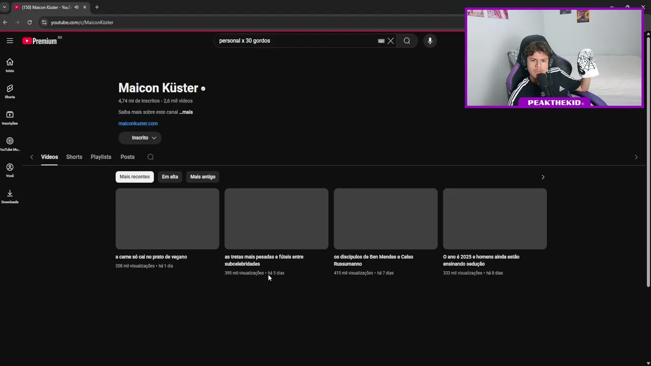Click '395 mil visualizações' text
The width and height of the screenshot is (651, 366).
tap(244, 273)
